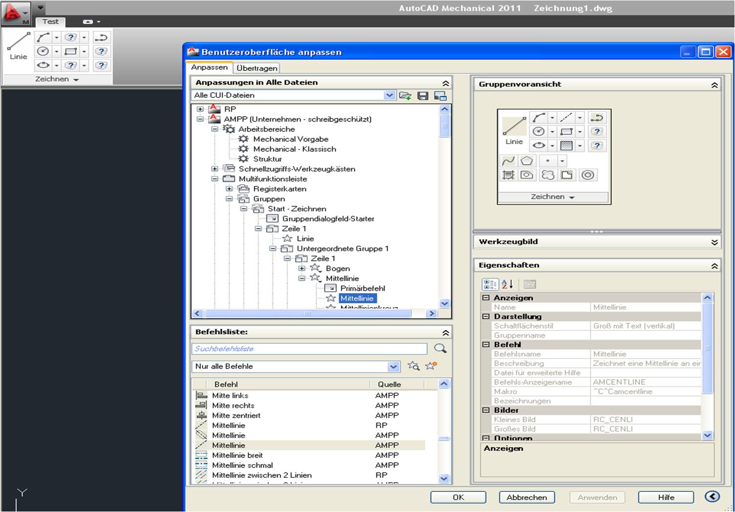Open the quick access toolbar dropdown arrow
Viewport: 735px width, 512px height.
[x=41, y=8]
